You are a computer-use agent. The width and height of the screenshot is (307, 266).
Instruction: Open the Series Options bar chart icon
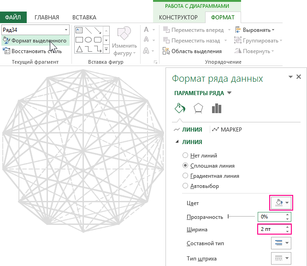point(216,108)
